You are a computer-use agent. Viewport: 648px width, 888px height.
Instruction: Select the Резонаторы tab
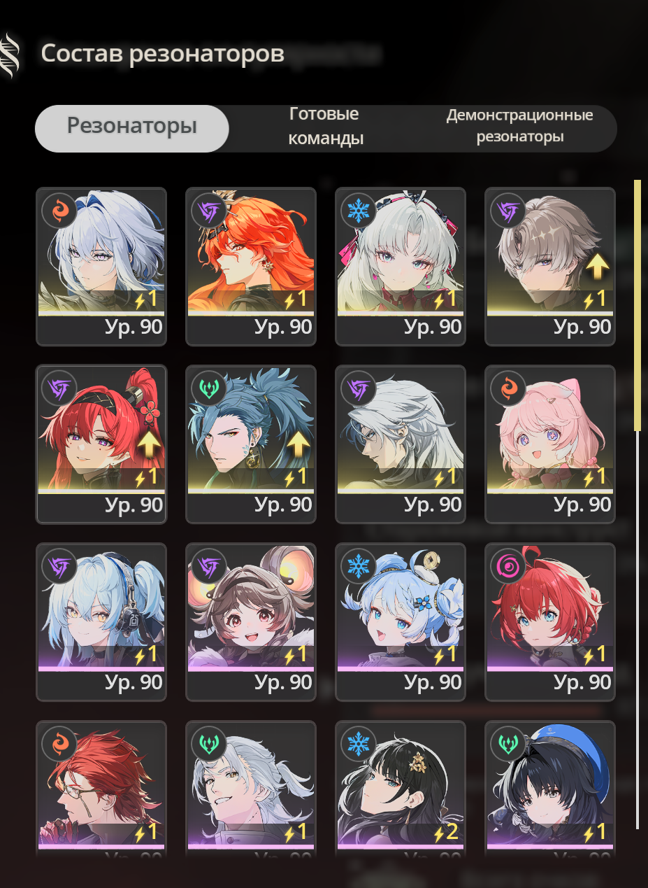coord(132,128)
